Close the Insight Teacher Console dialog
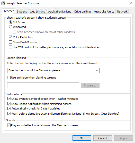 click(131, 3)
